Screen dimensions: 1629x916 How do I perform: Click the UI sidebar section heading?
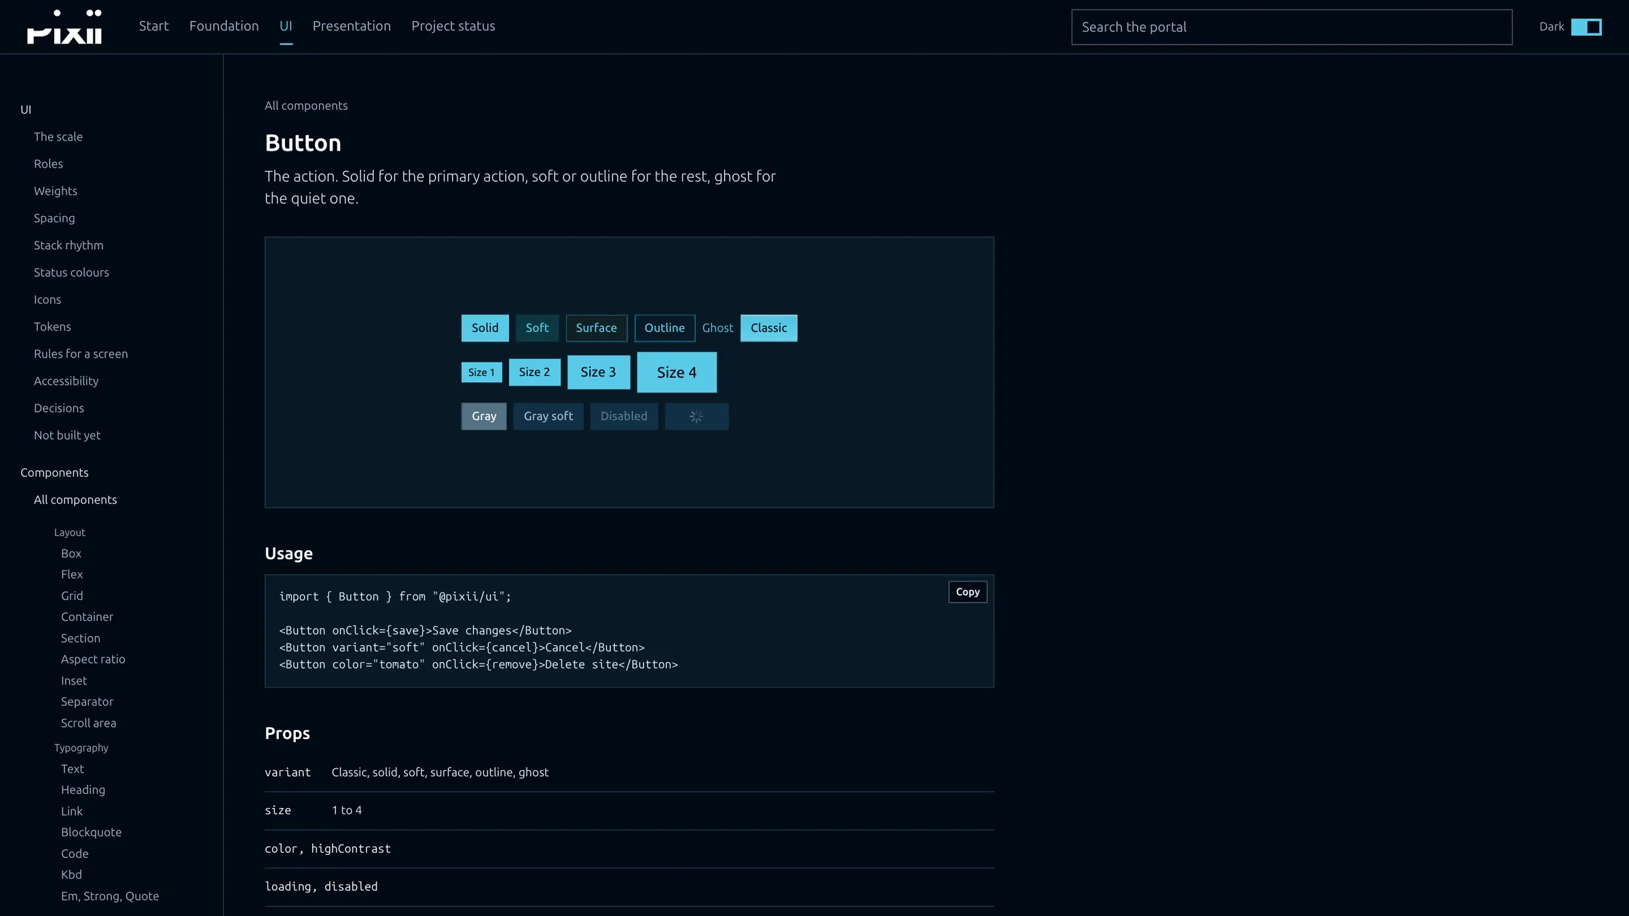[26, 110]
